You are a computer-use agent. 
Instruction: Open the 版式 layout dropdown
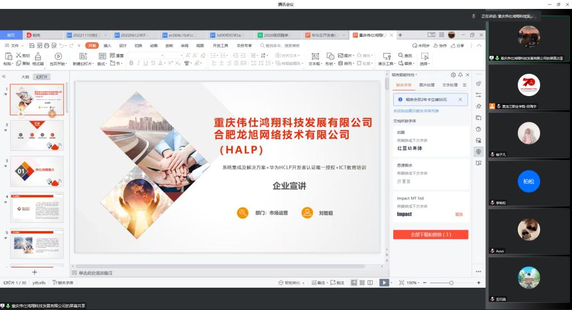pos(102,64)
